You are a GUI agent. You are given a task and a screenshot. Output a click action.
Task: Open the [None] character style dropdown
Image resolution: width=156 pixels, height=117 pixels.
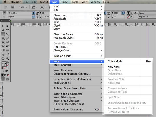point(147,13)
